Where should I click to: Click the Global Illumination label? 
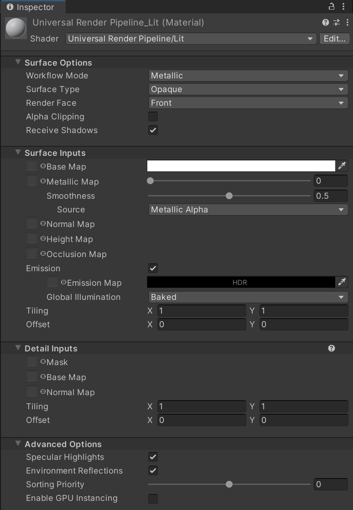pos(83,297)
